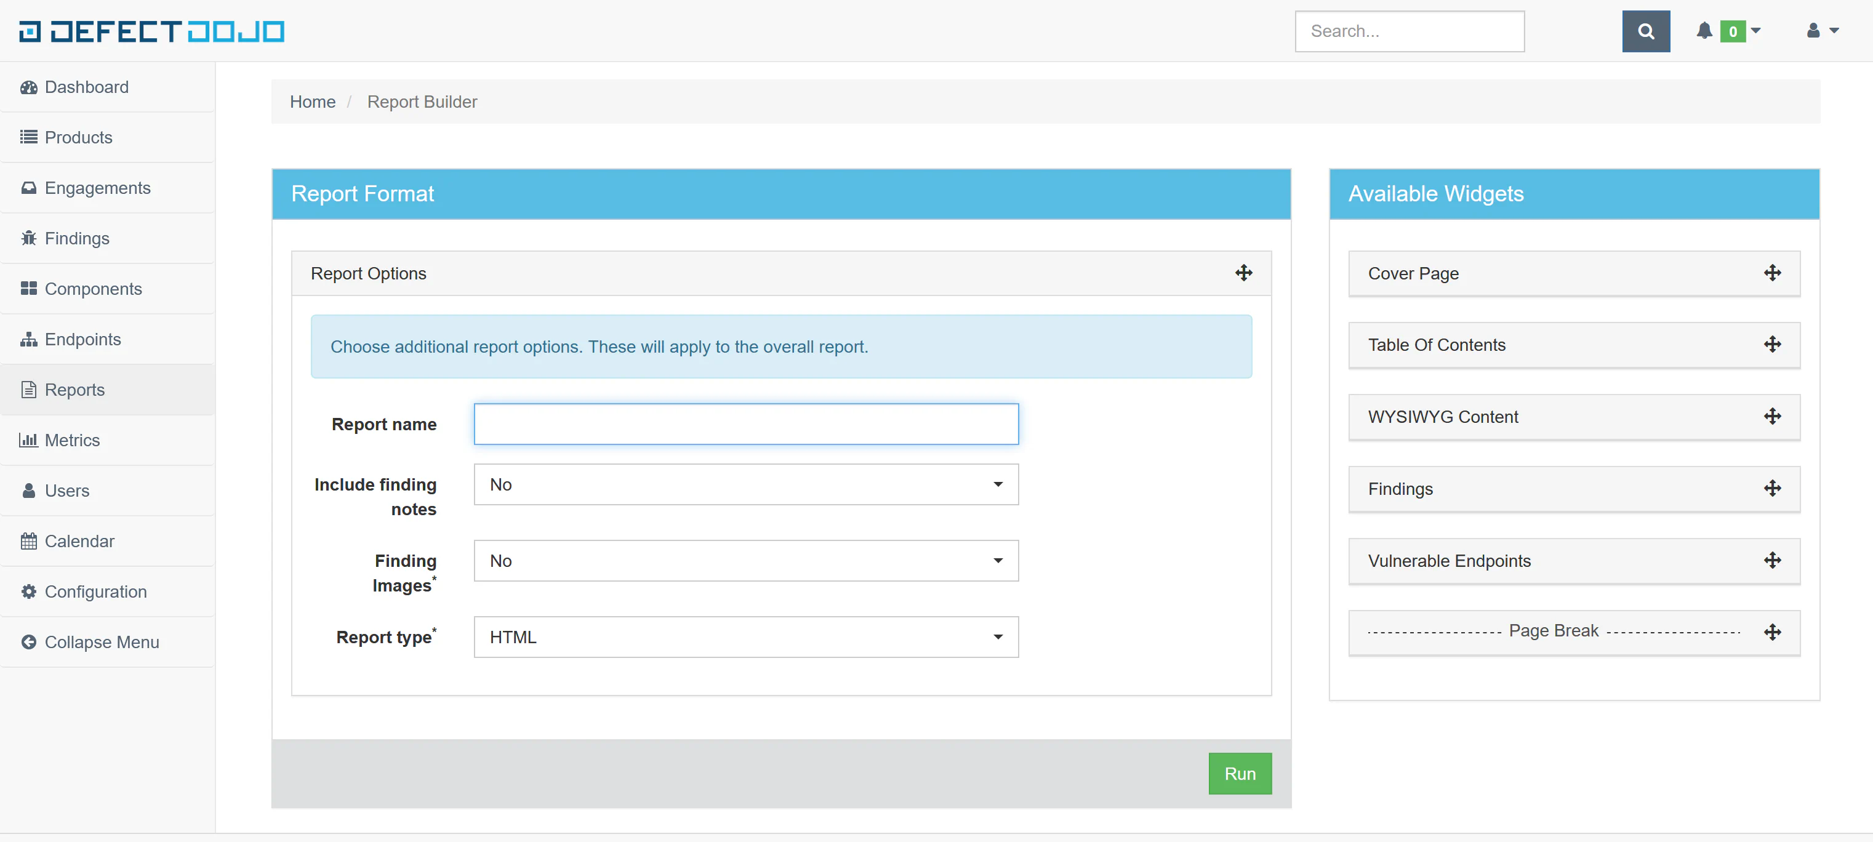
Task: Open Engagements menu item
Action: [98, 188]
